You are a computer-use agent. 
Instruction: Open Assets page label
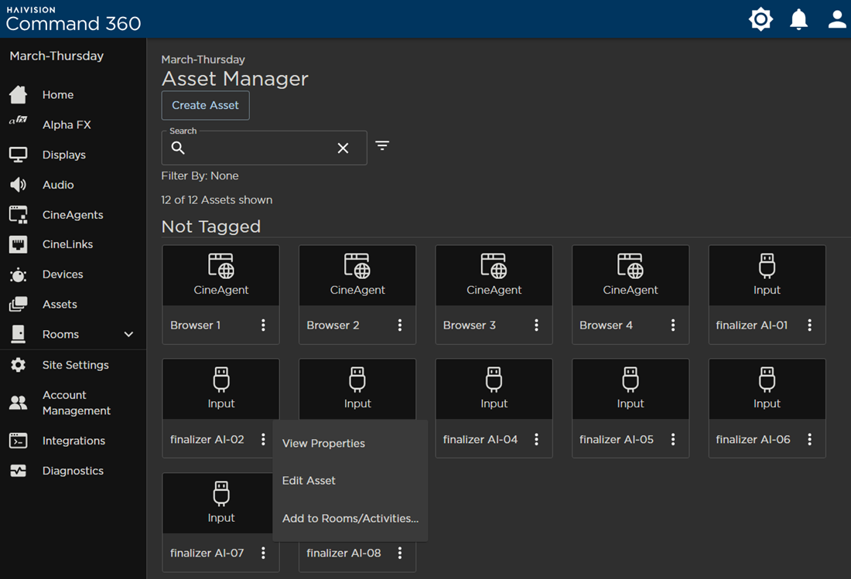tap(60, 304)
